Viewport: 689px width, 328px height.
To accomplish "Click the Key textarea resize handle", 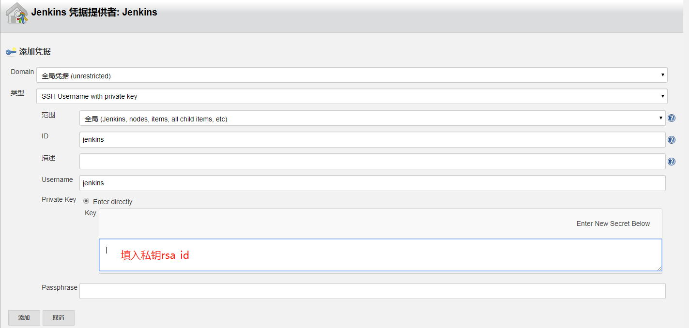I will coord(659,268).
